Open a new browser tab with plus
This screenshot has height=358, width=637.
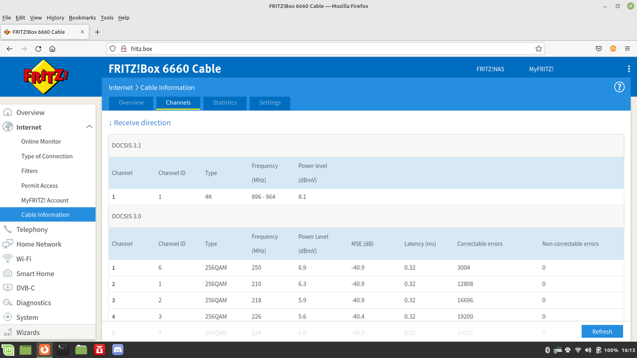click(98, 32)
